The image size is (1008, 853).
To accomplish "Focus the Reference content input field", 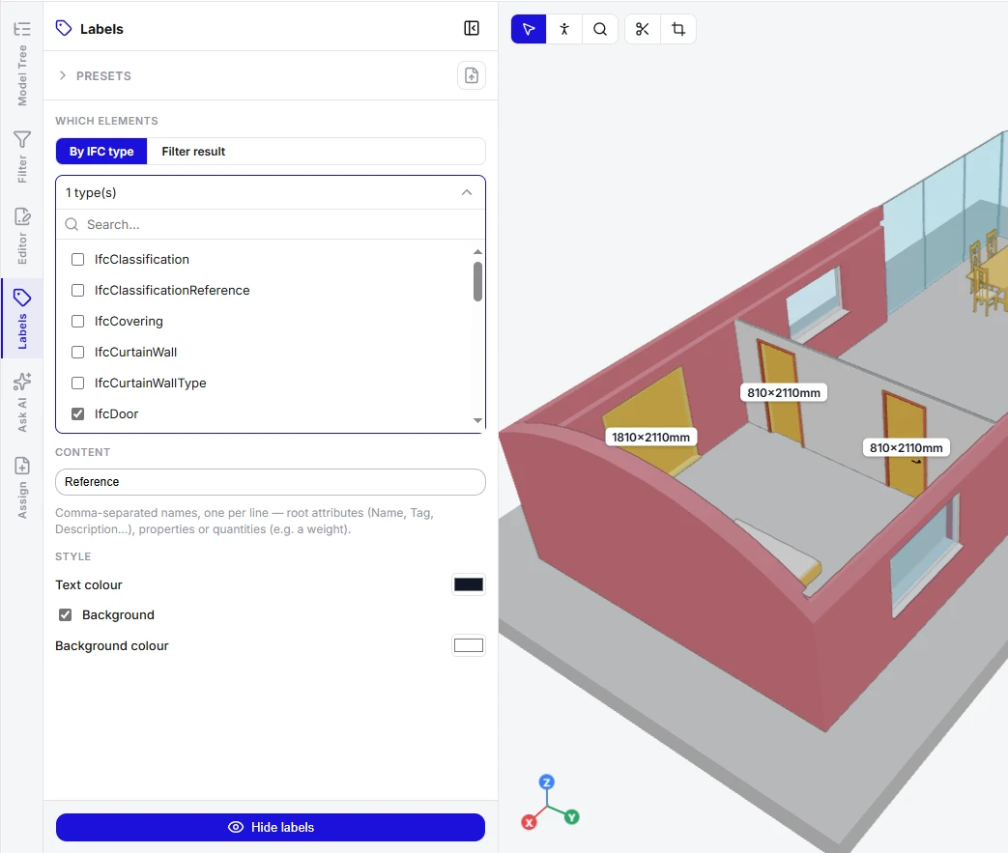I will [x=270, y=481].
